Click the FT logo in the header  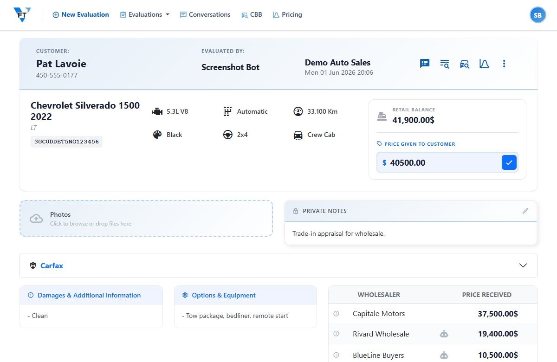22,15
